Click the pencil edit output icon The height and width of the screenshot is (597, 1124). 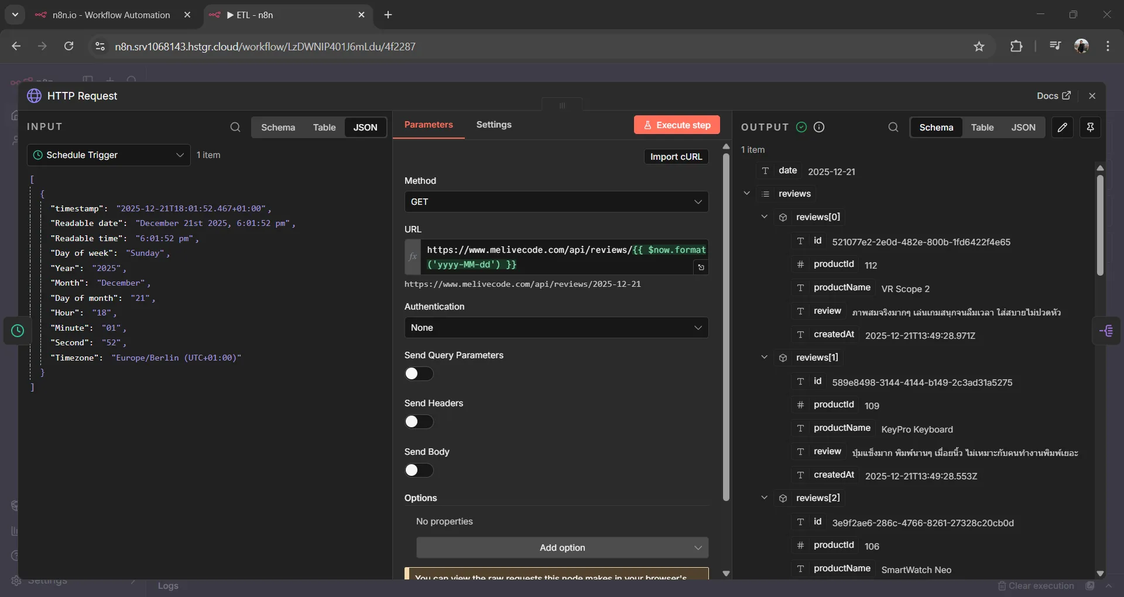click(x=1062, y=127)
